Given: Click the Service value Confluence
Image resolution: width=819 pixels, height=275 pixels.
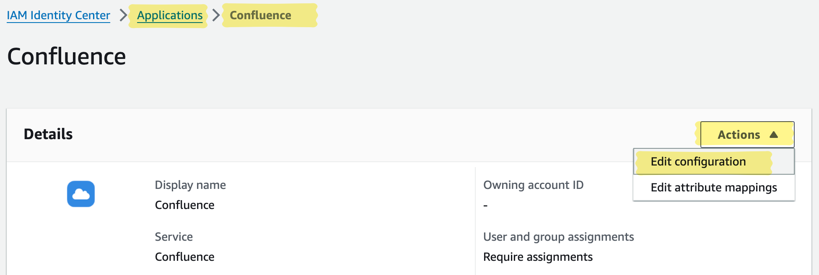Looking at the screenshot, I should pos(184,257).
